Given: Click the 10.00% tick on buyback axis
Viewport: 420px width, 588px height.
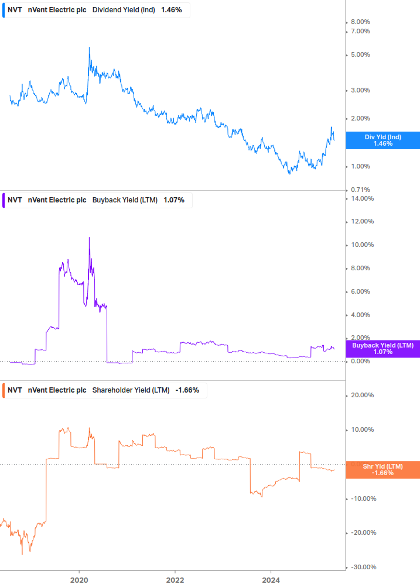Looking at the screenshot, I should coord(362,245).
